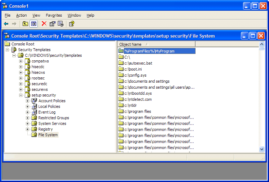Expand the Restricted Groups node

click(27, 118)
